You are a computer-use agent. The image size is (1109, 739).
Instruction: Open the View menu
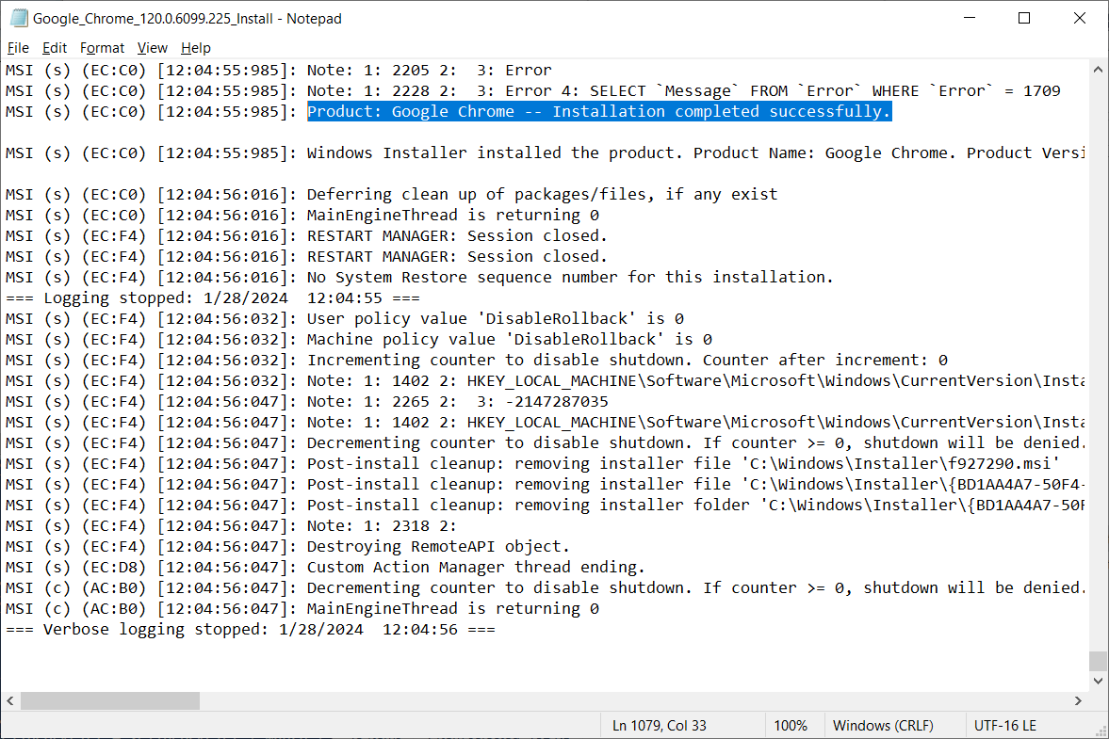point(152,48)
